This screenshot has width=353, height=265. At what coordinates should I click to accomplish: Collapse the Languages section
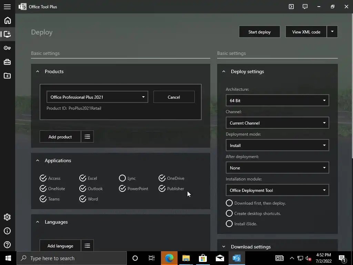click(x=38, y=222)
